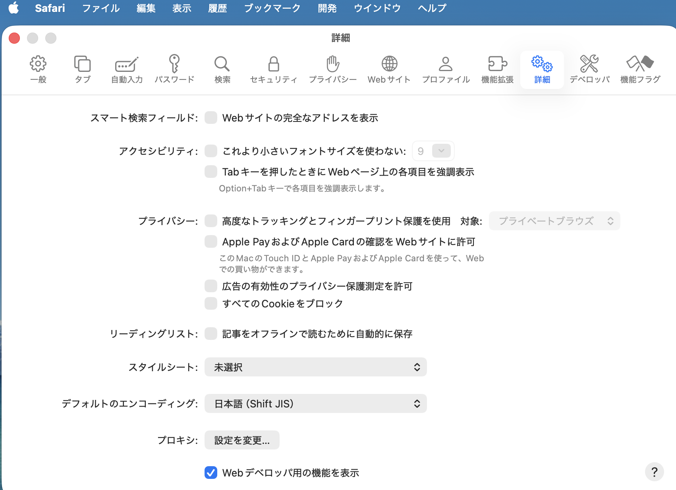Disable Webデベロッパ用の機能を表示
The image size is (676, 490).
coord(211,473)
